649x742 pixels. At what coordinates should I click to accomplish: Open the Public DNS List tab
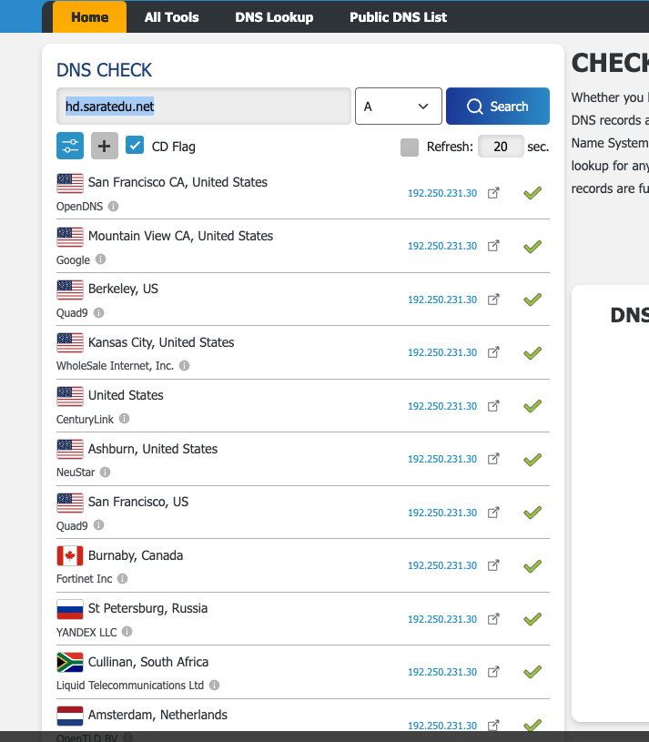tap(398, 16)
